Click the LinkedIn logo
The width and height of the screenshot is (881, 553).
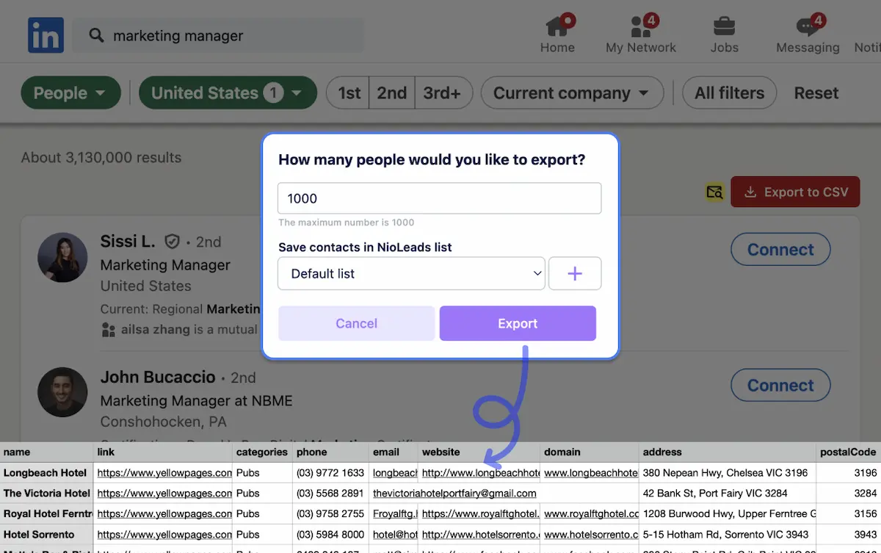coord(46,35)
